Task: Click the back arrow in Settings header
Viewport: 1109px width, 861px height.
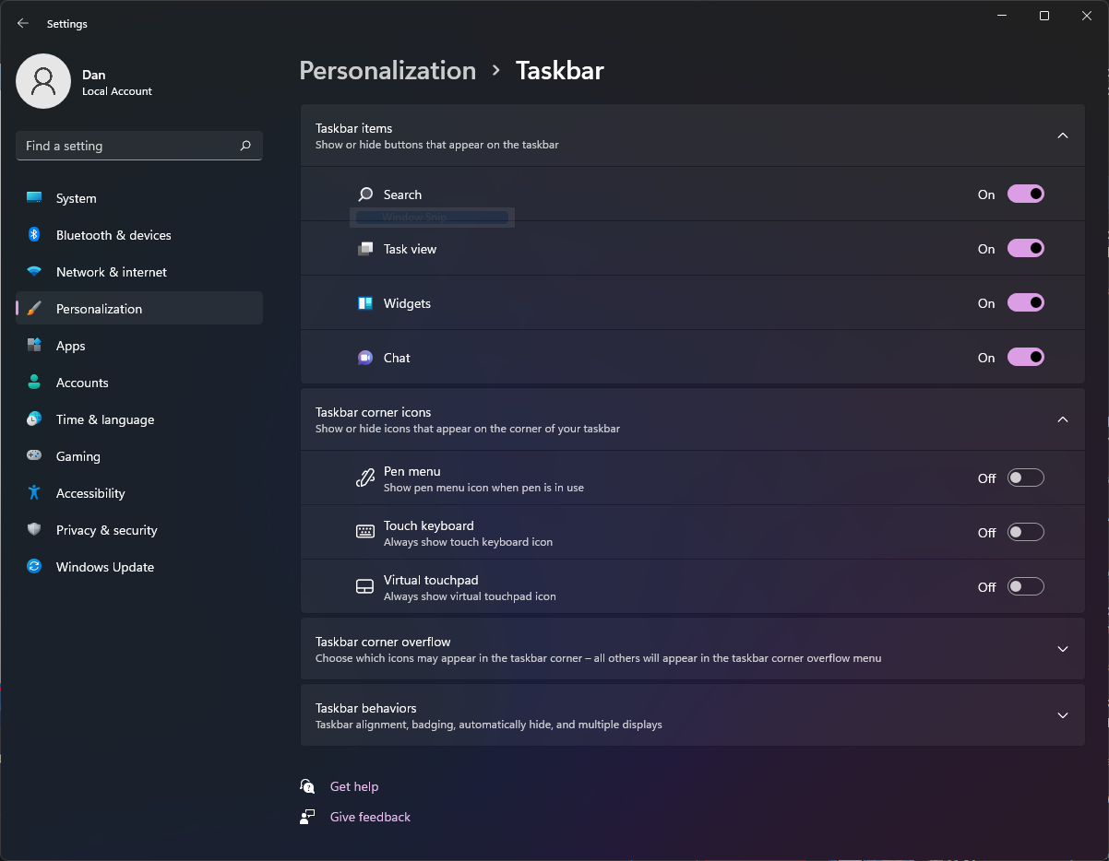Action: [23, 24]
